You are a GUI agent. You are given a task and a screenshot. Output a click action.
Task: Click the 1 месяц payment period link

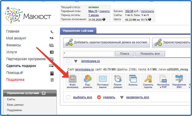94,15
